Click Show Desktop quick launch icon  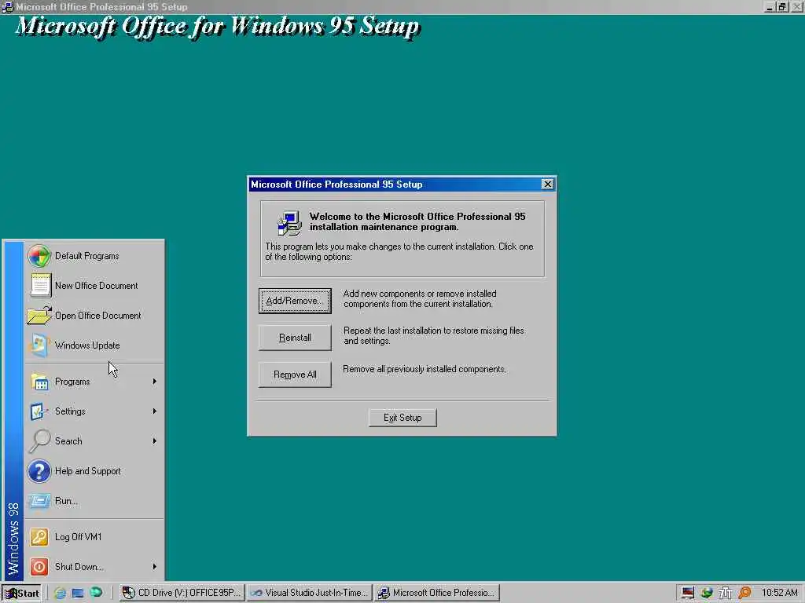click(x=78, y=594)
